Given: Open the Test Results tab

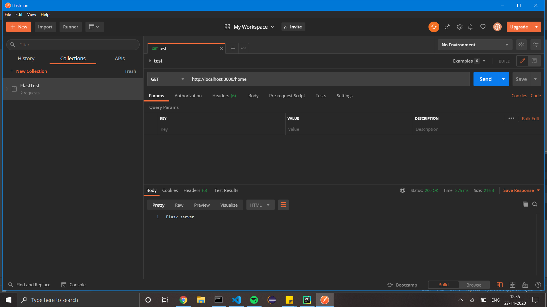Looking at the screenshot, I should pos(226,190).
